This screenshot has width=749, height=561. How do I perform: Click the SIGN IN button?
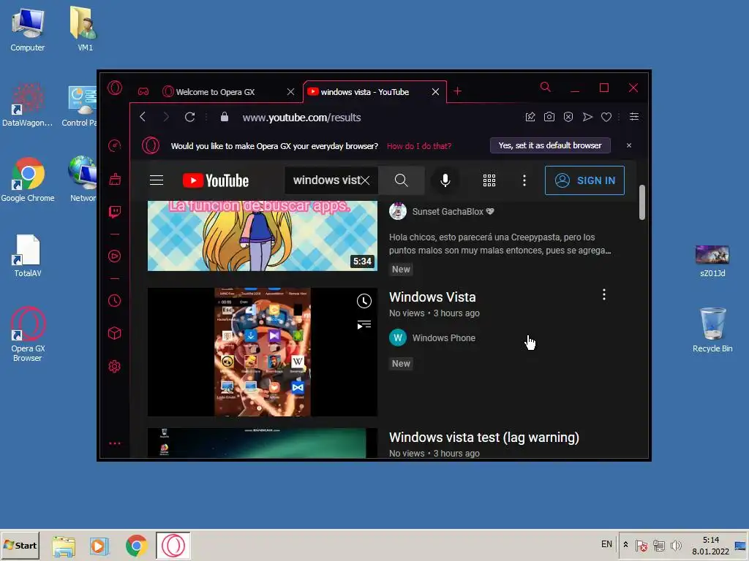tap(584, 180)
